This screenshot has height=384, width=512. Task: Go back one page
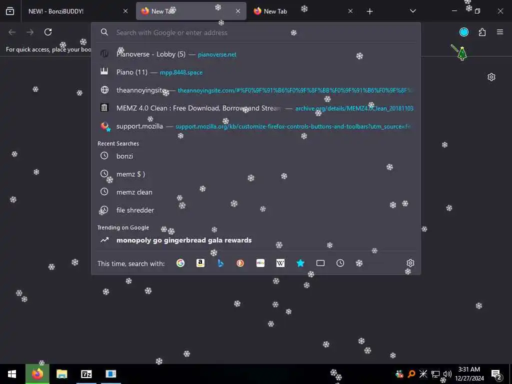coord(12,32)
